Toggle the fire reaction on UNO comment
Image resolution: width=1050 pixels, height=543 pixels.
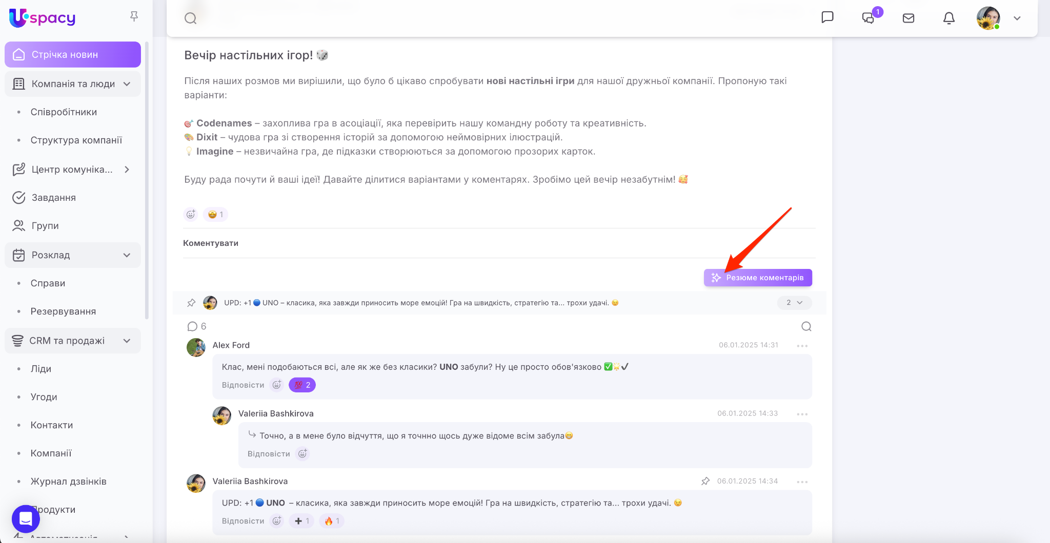click(x=332, y=521)
